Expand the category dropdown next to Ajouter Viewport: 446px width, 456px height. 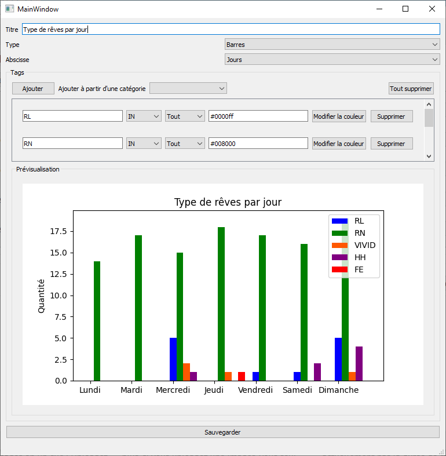(188, 89)
